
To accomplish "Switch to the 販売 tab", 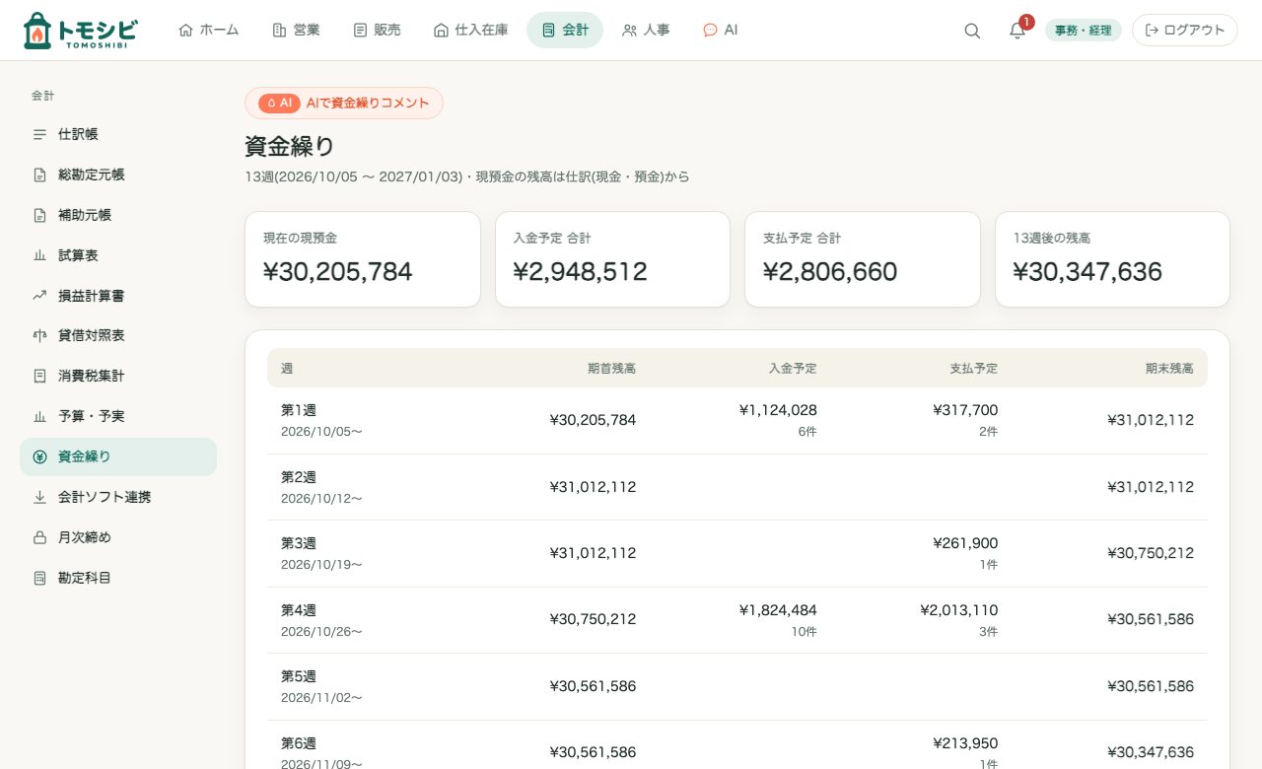I will pyautogui.click(x=377, y=31).
